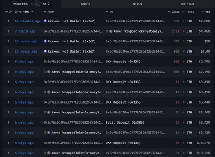Click ETH token icon in the $2.82M row

184,21
